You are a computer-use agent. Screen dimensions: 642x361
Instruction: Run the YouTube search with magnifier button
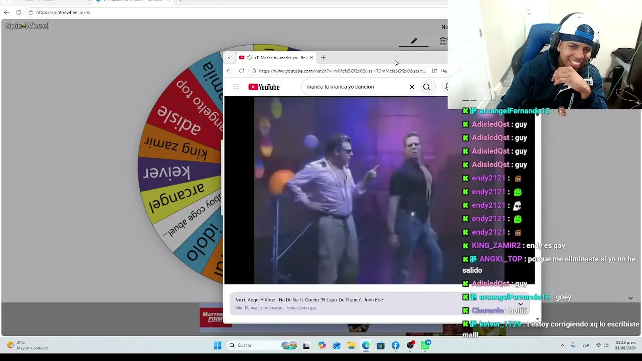pos(427,87)
